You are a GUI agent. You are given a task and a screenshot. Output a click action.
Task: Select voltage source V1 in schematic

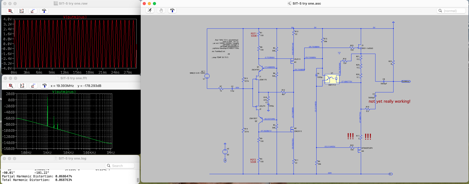coord(207,76)
